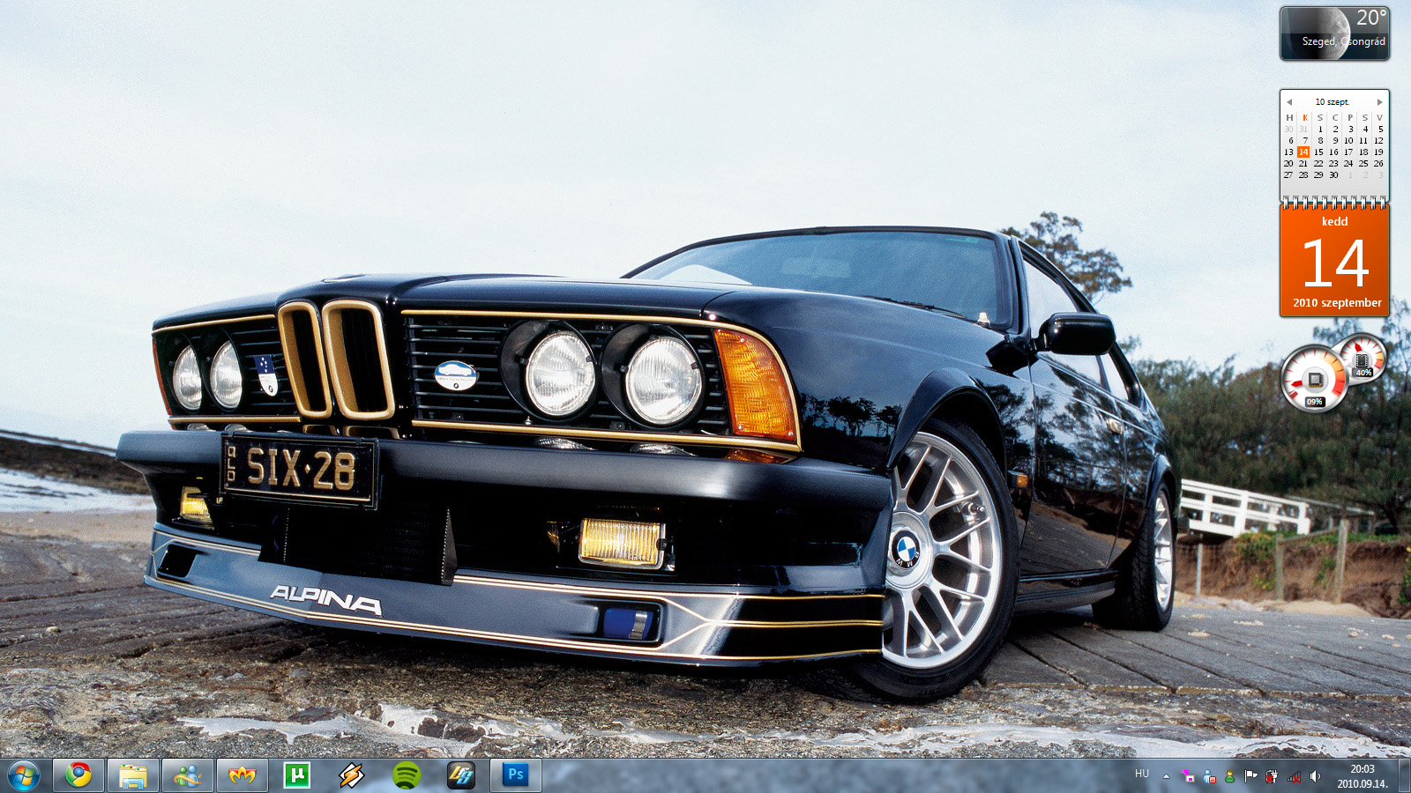1411x793 pixels.
Task: Check the battery power tray icon
Action: (x=1272, y=776)
